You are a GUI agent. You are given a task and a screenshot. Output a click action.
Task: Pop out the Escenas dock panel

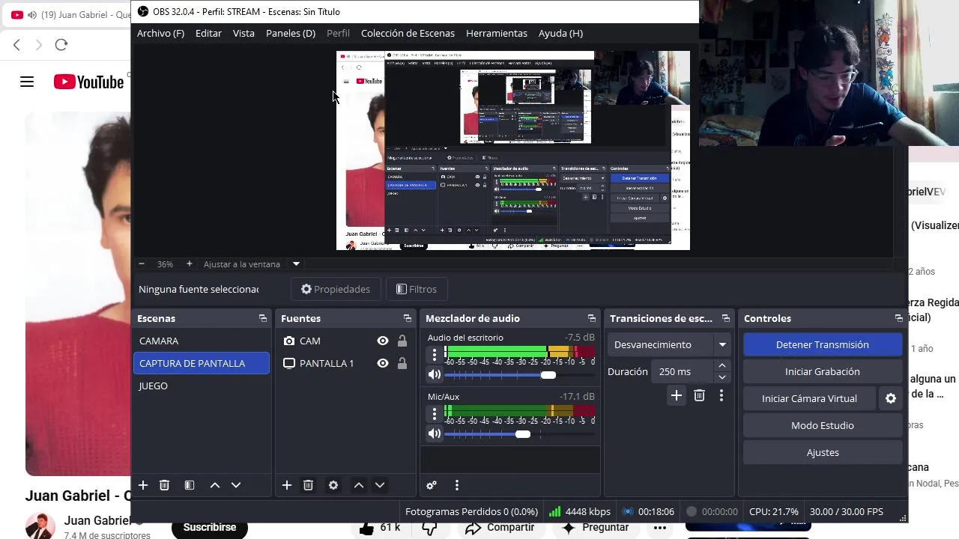click(263, 318)
